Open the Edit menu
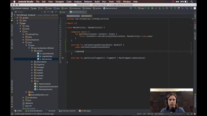Screen dimensions: 207x116 [x=44, y=2]
